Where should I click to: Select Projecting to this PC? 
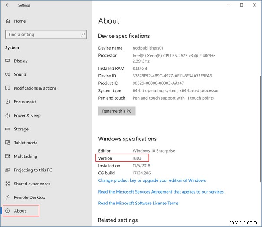click(33, 170)
